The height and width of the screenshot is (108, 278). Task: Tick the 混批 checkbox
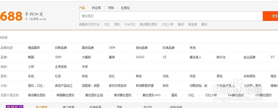click(x=113, y=107)
